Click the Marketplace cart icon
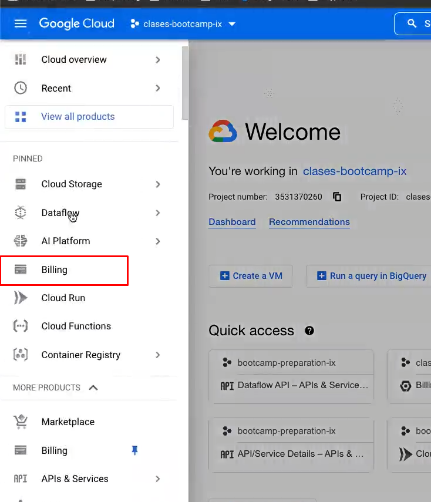Viewport: 431px width, 502px height. click(21, 422)
